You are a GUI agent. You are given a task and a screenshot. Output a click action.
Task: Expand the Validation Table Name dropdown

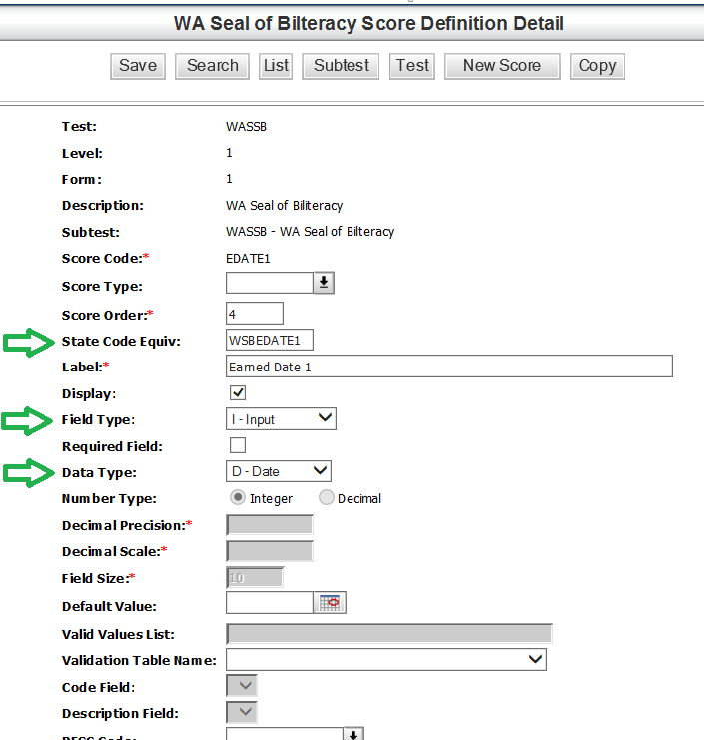[x=385, y=660]
